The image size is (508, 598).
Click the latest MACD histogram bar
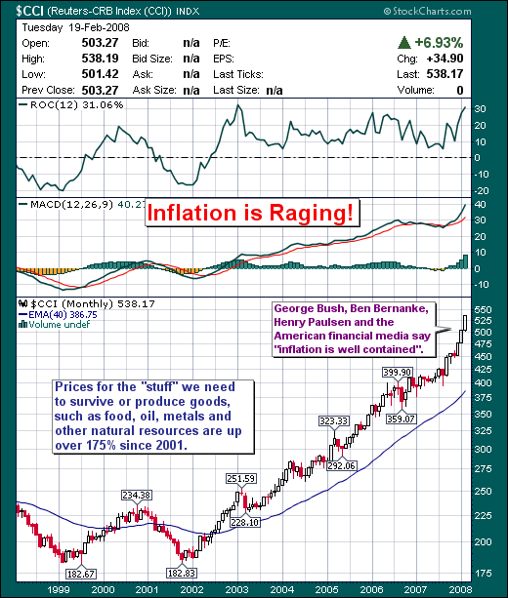tap(465, 261)
